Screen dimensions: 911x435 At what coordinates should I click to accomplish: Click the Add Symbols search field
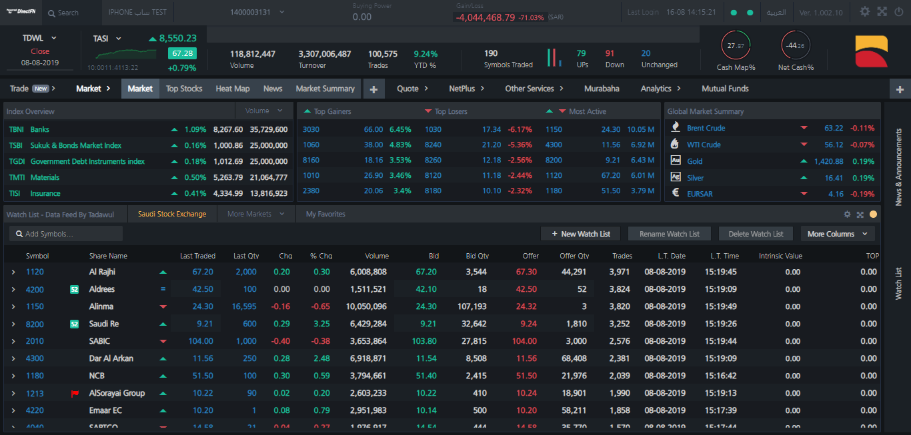[67, 234]
